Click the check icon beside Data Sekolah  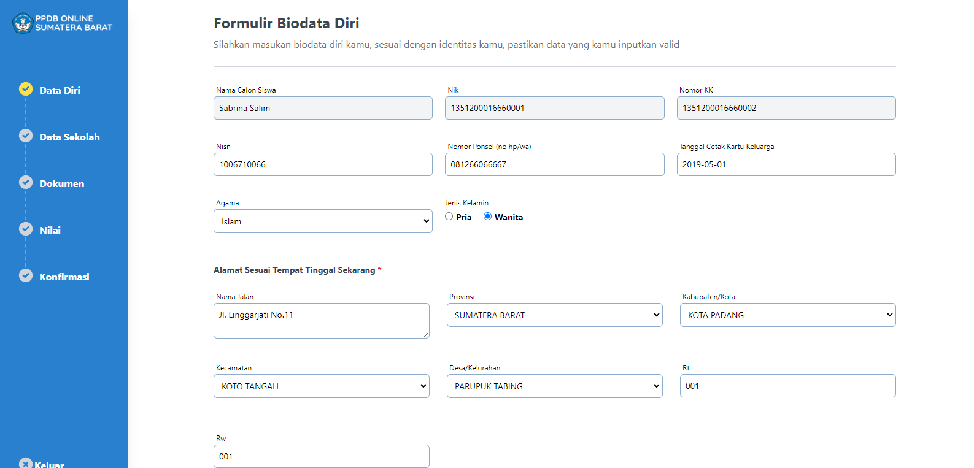pyautogui.click(x=26, y=136)
